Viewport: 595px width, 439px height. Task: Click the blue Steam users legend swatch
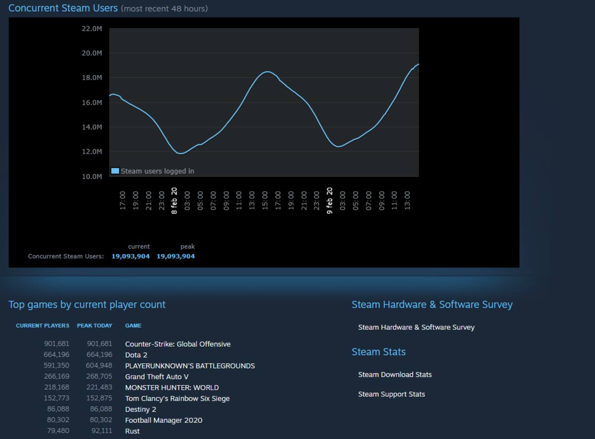(x=115, y=171)
